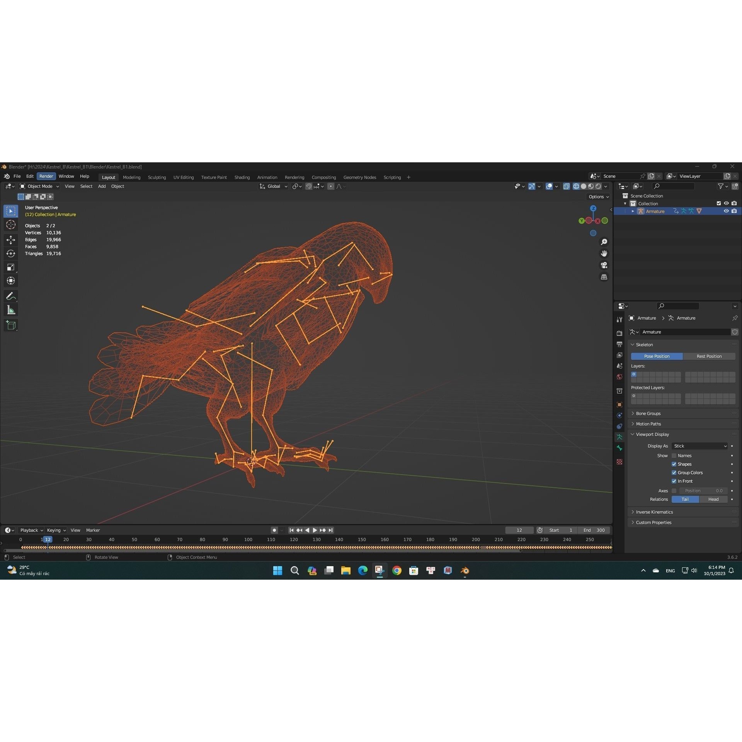
Task: Enable the Names checkbox under Show
Action: (x=674, y=456)
